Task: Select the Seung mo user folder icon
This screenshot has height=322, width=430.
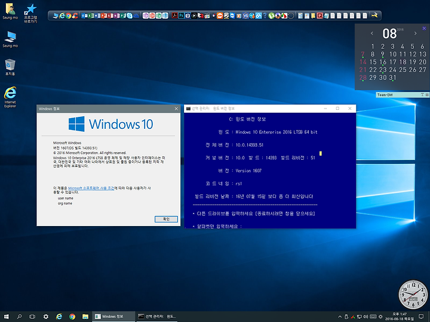Action: tap(10, 11)
